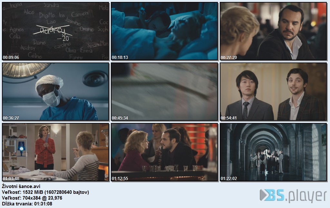The image size is (330, 208).
Task: Click the arched corridor thumbnail at 01:22:02
Action: pos(273,152)
